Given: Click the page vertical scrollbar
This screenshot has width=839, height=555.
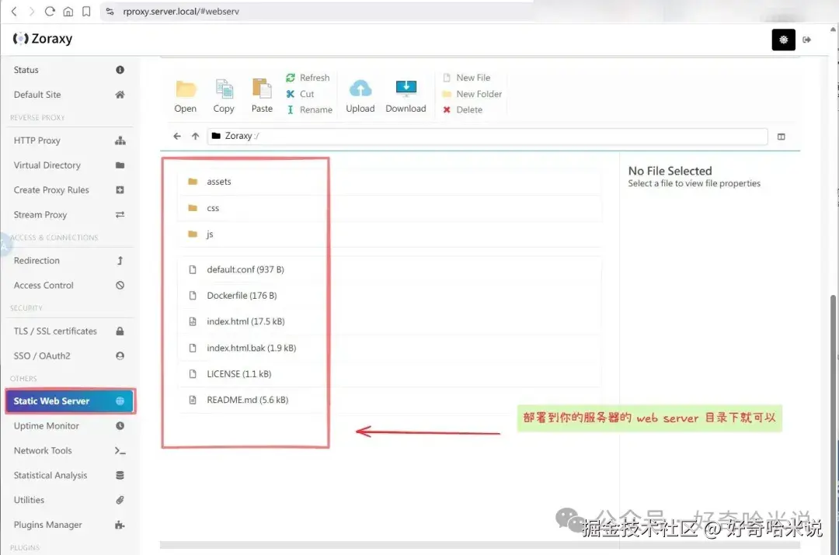Looking at the screenshot, I should (x=834, y=424).
